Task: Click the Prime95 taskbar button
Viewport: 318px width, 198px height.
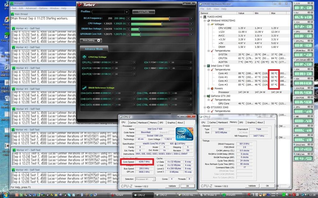Action: [x=229, y=195]
